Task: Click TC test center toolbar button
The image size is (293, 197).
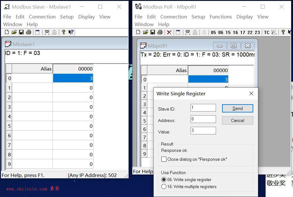Action: tap(267, 32)
